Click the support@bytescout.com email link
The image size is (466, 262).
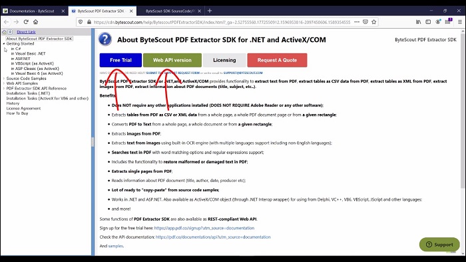click(x=243, y=73)
